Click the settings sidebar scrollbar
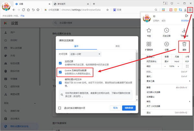The width and height of the screenshot is (194, 131). [x=40, y=56]
